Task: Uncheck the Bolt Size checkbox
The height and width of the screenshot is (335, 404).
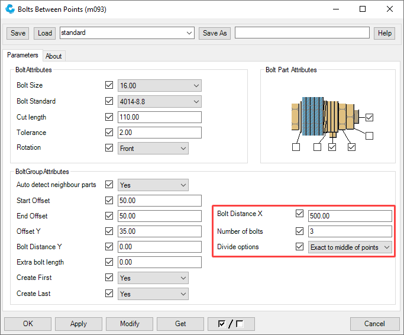Action: click(x=109, y=86)
